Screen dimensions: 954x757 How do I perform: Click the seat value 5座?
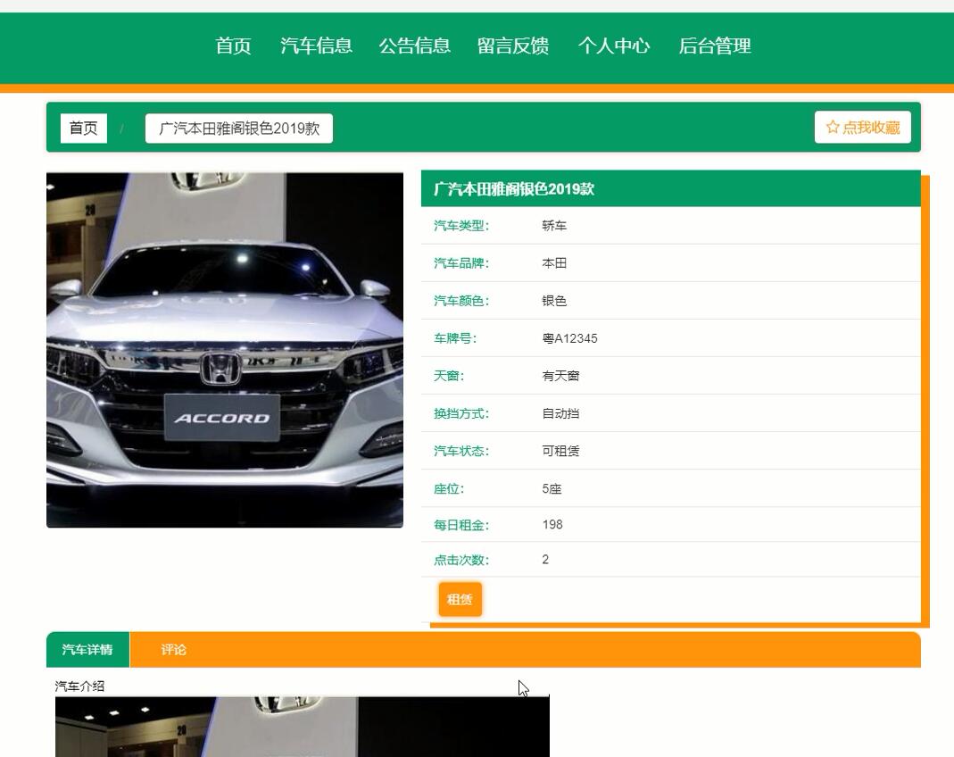point(552,489)
